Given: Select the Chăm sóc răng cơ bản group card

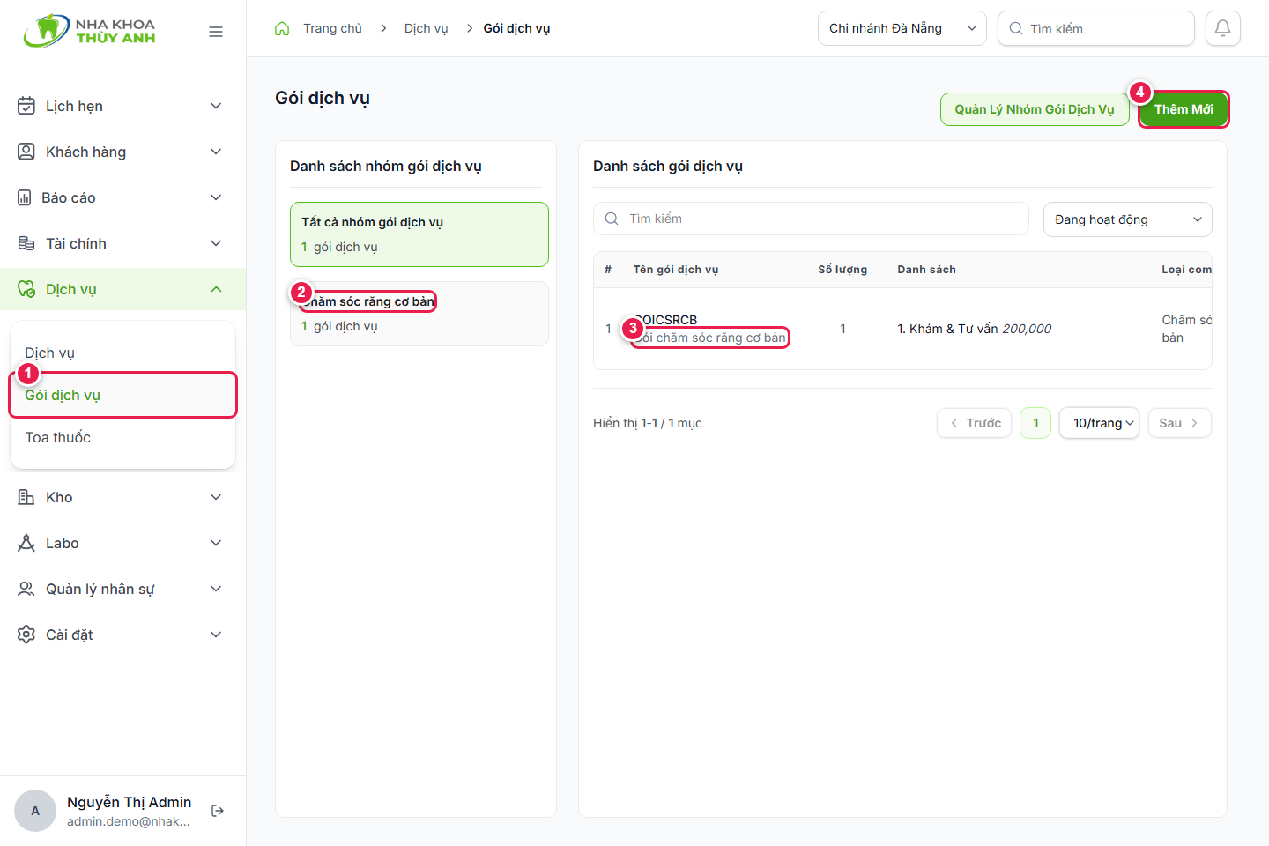Looking at the screenshot, I should pos(419,314).
